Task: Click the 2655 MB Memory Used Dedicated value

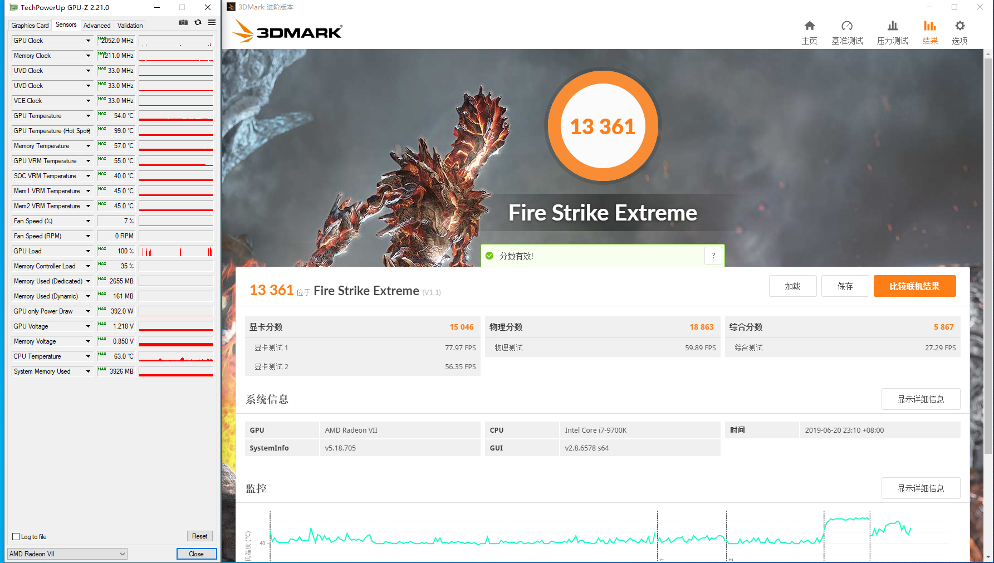Action: (116, 281)
